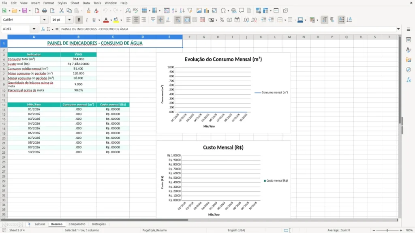Open the Font Size dropdown
Viewport: 415px width, 233px height.
[69, 19]
